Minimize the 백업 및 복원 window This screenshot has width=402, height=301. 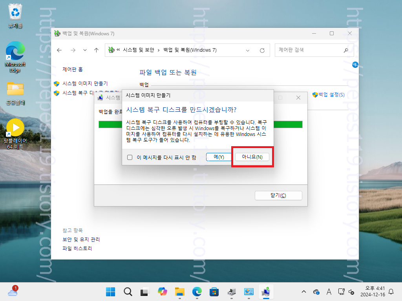[x=314, y=33]
